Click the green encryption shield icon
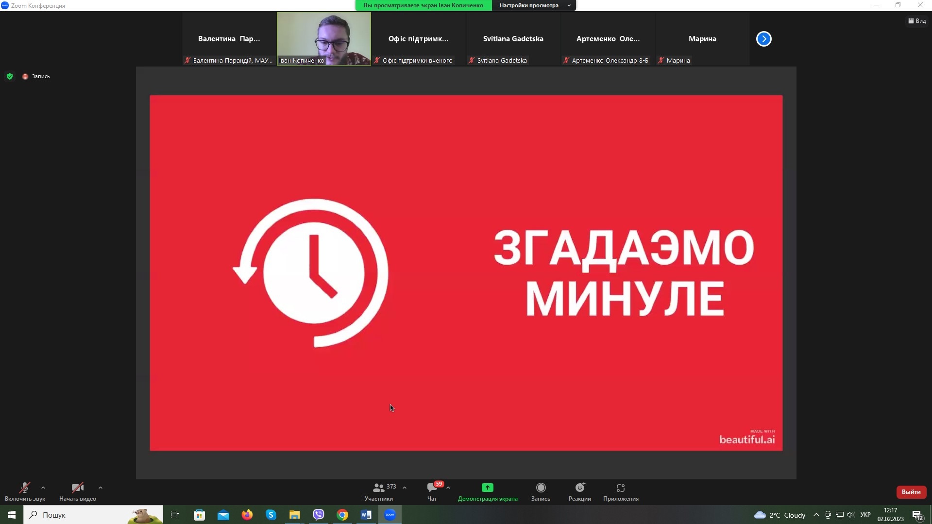The height and width of the screenshot is (524, 932). coord(10,76)
